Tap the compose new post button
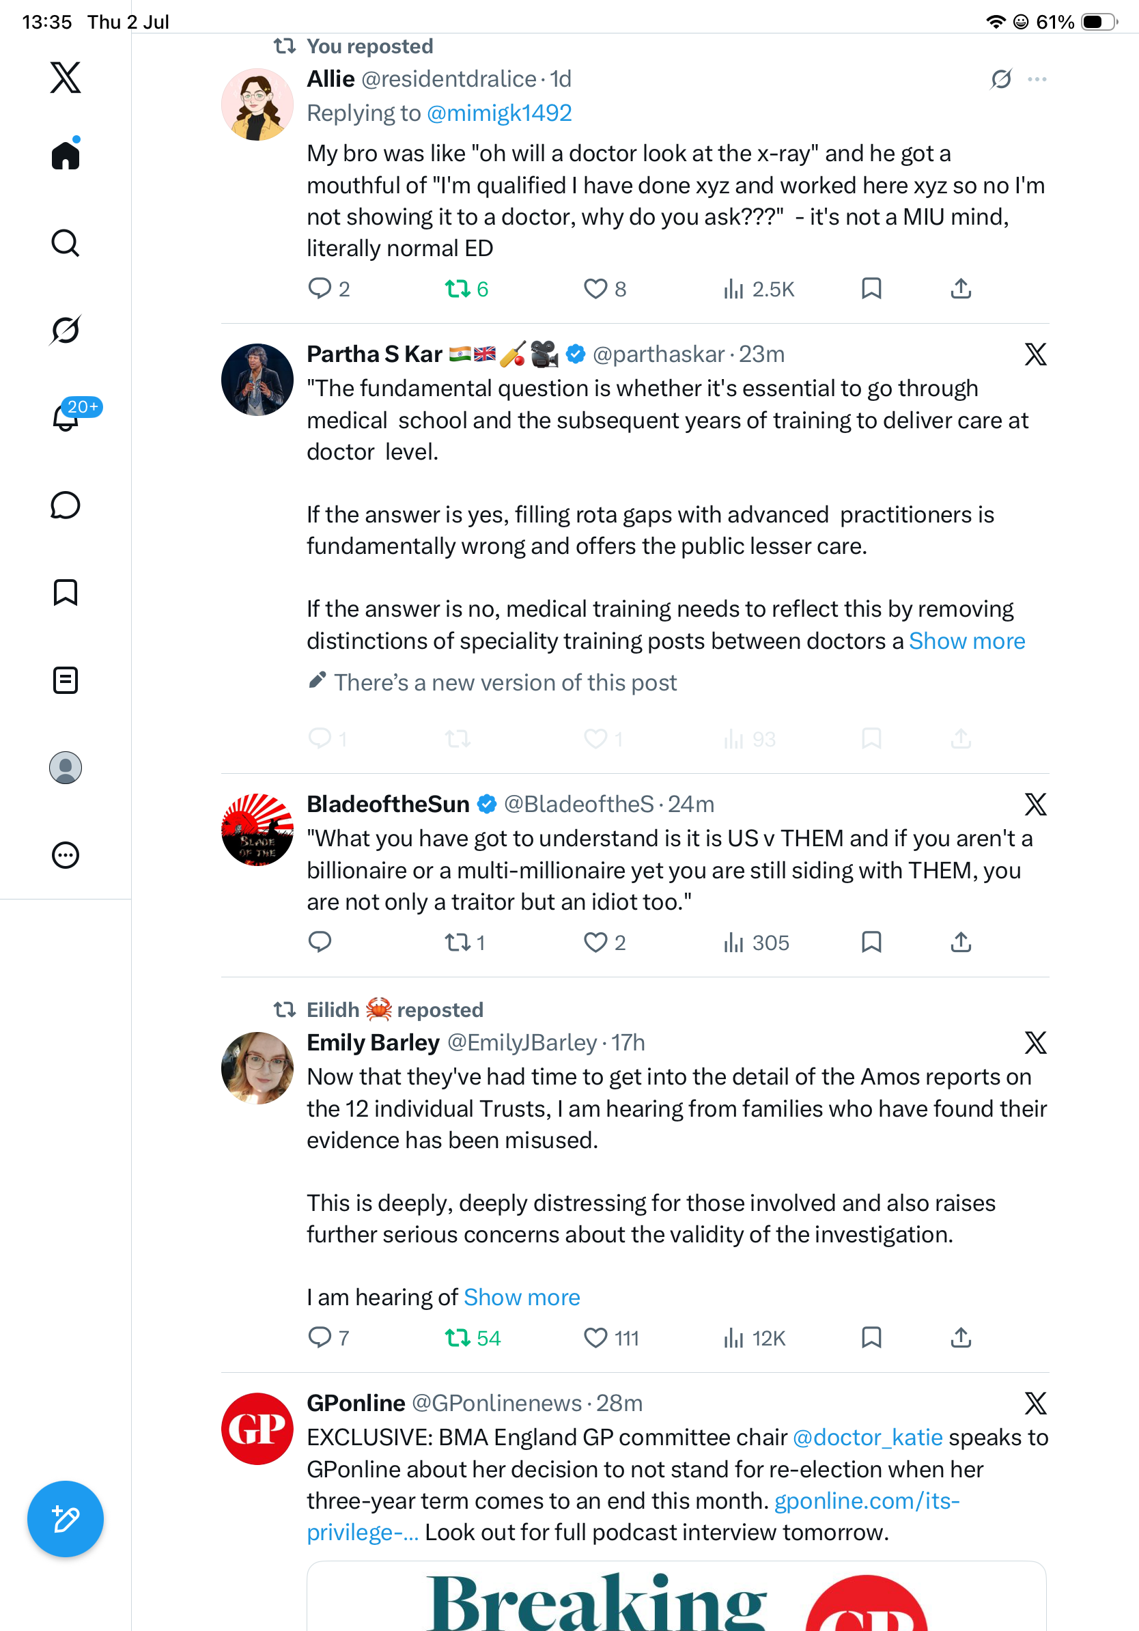The width and height of the screenshot is (1139, 1631). pyautogui.click(x=66, y=1519)
